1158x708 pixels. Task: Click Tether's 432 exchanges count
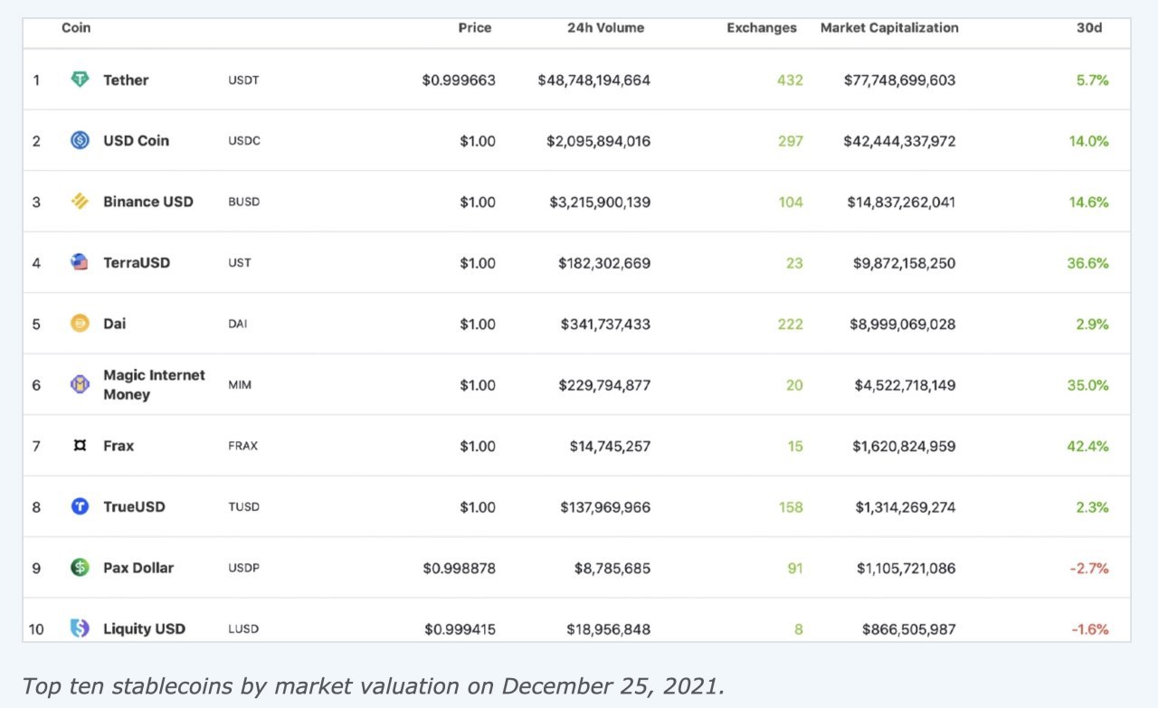tap(789, 80)
